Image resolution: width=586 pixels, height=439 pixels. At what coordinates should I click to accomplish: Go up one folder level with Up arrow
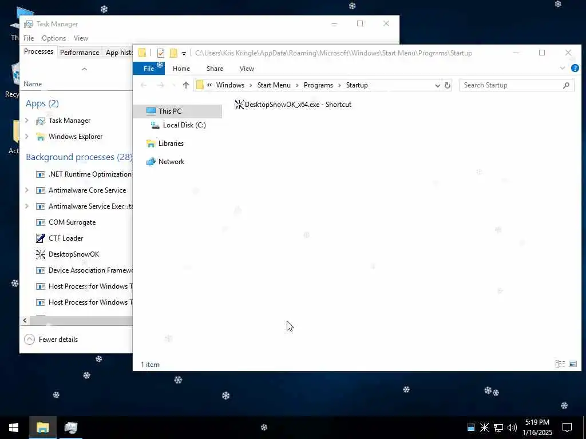pos(186,85)
